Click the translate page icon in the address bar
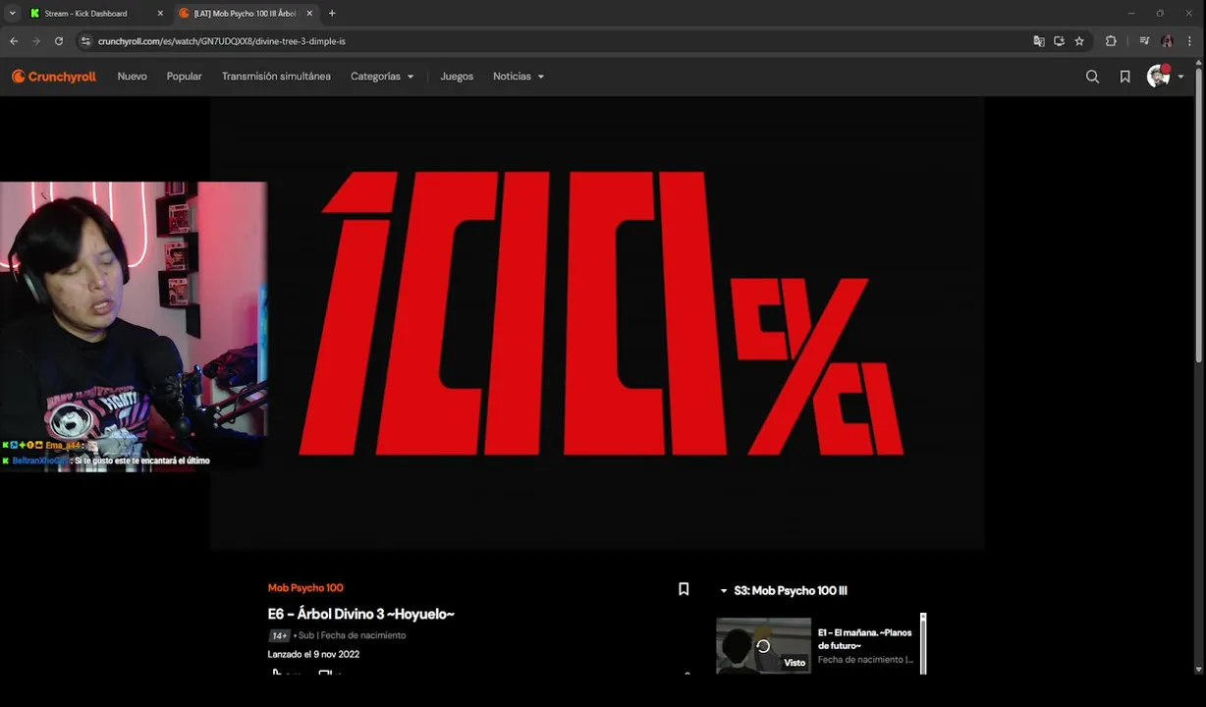Viewport: 1206px width, 707px height. (1039, 41)
